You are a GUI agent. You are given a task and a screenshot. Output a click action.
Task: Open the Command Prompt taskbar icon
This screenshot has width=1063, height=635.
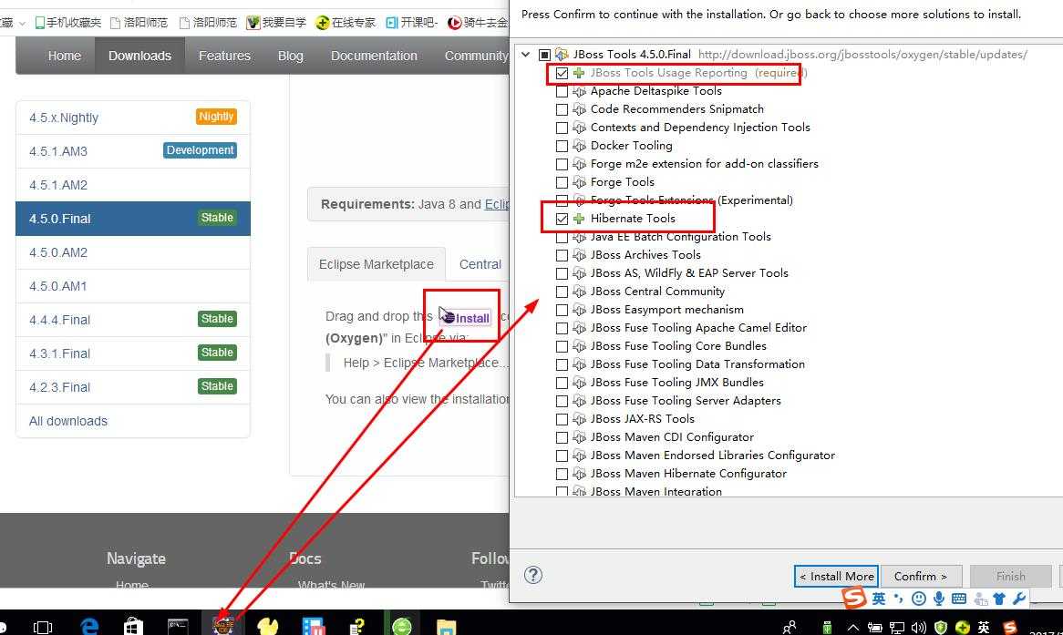[178, 626]
